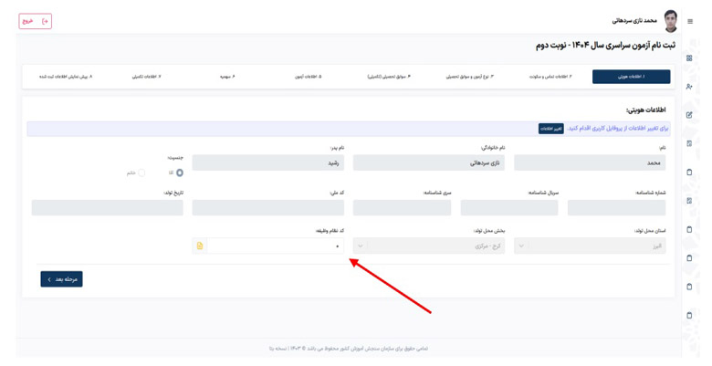Viewport: 712px width, 366px height.
Task: Open the dashboard grid icon in sidebar
Action: pos(689,58)
